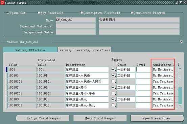Click Translated Value cell 100101
Image resolution: width=187 pixels, height=124 pixels.
(51, 75)
